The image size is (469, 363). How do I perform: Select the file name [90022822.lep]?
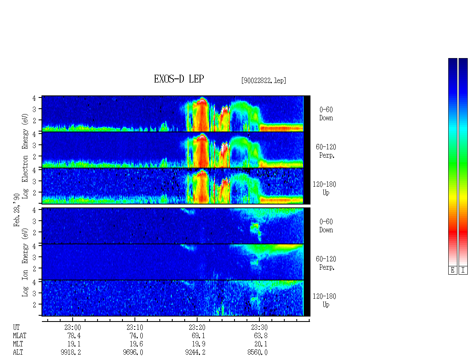[264, 80]
